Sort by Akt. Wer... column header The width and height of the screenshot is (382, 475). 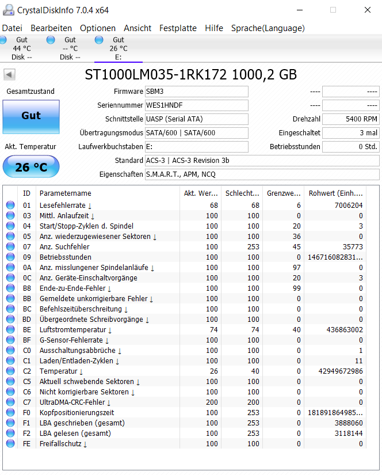[x=201, y=193]
